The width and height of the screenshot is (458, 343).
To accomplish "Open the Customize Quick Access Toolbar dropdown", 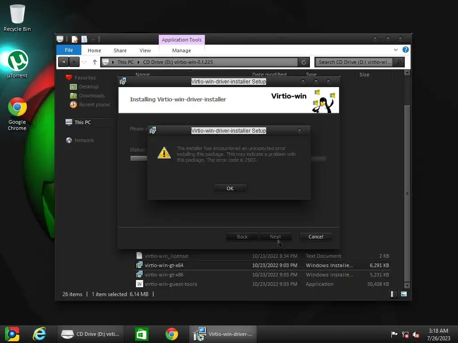I will (x=93, y=39).
